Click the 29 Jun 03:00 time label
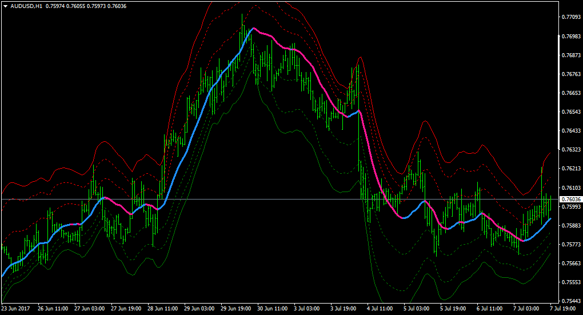This screenshot has width=583, height=315. click(x=199, y=309)
